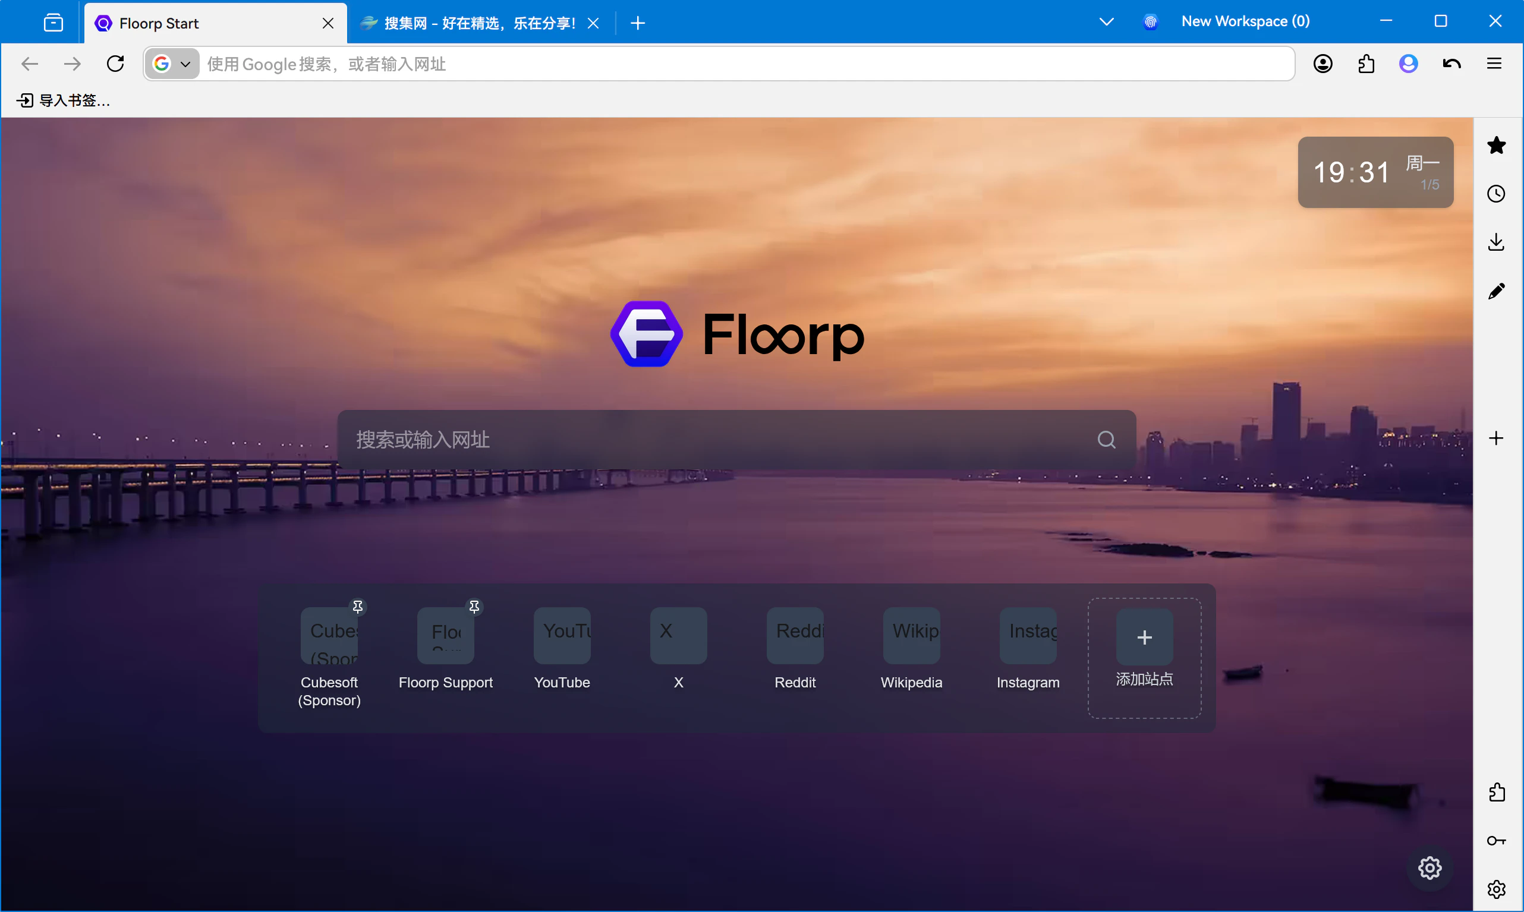Open the history clock sidebar panel
Viewport: 1524px width, 912px height.
click(1495, 194)
